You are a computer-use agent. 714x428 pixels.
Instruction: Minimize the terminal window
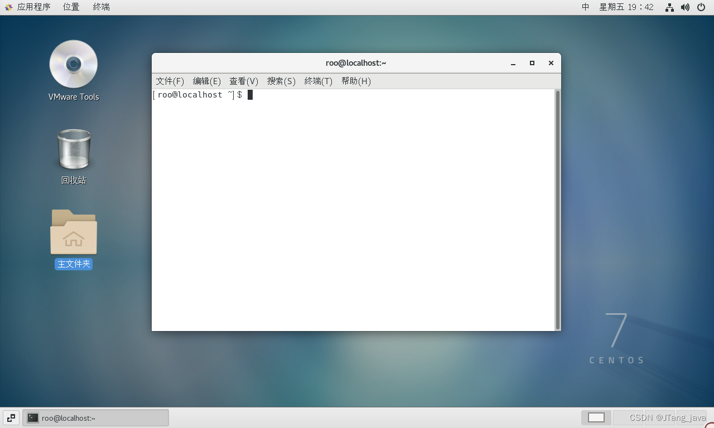point(513,63)
